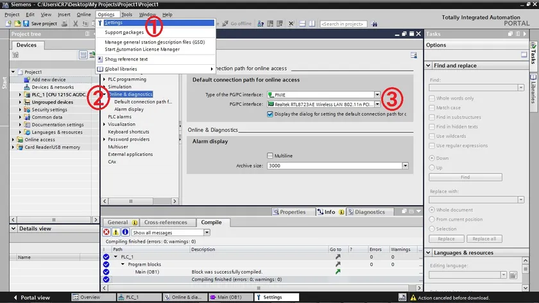539x303 pixels.
Task: Open the Archive size dropdown
Action: [x=406, y=166]
